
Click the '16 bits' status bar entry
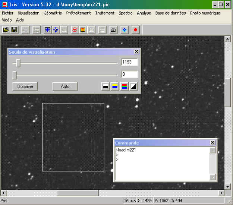click(130, 201)
